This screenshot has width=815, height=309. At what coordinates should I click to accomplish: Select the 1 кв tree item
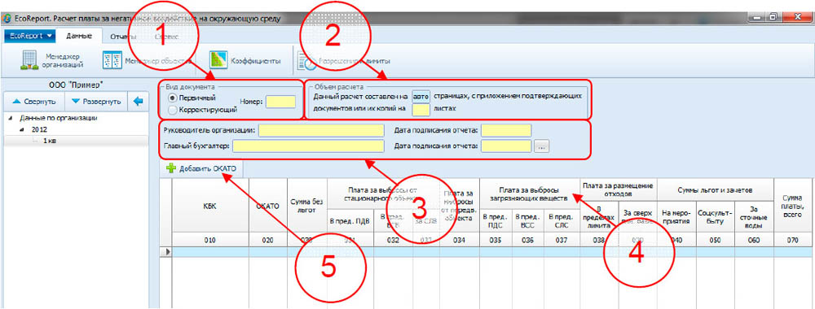click(x=50, y=141)
